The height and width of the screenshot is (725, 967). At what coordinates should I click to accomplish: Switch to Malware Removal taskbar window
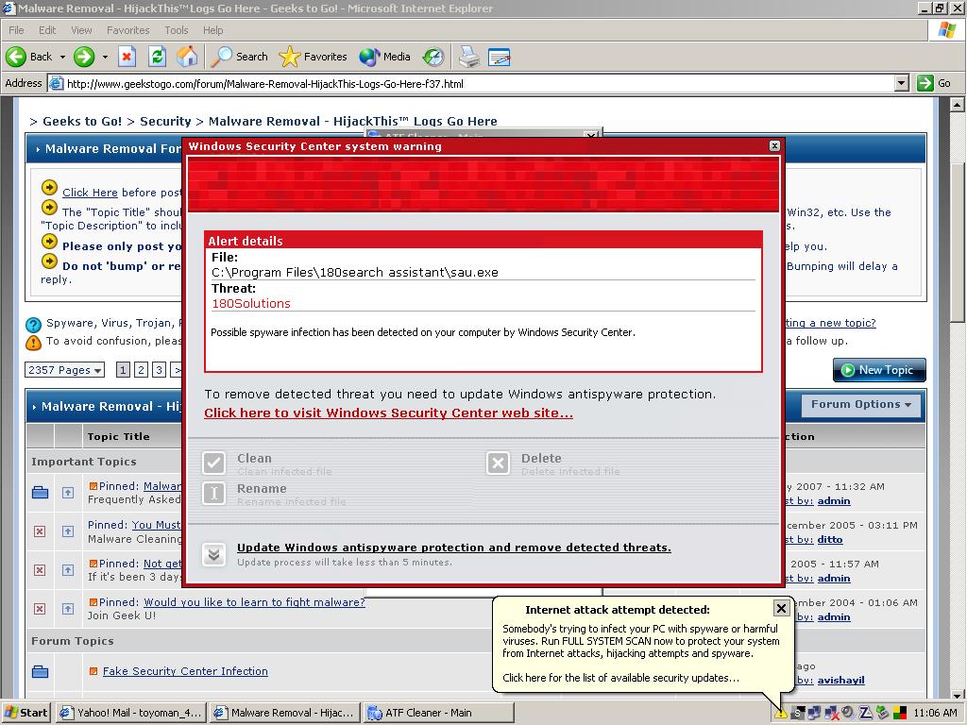coord(285,713)
